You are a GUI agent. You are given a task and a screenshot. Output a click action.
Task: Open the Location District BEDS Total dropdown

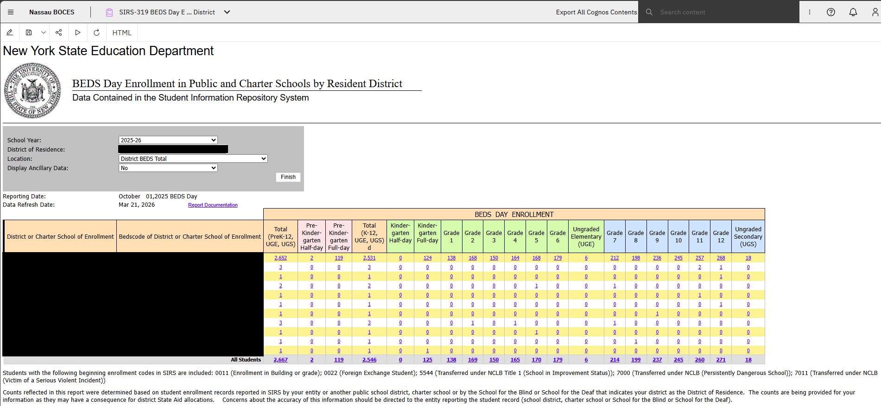coord(193,159)
